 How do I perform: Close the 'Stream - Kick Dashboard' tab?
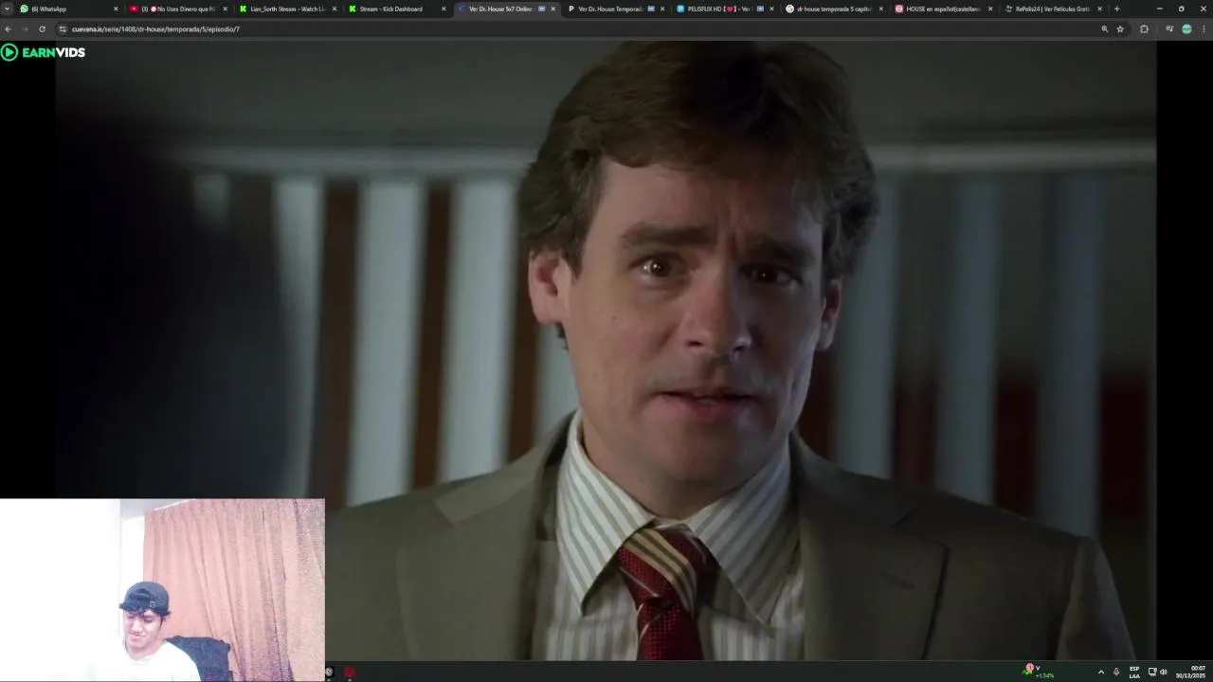pyautogui.click(x=443, y=9)
